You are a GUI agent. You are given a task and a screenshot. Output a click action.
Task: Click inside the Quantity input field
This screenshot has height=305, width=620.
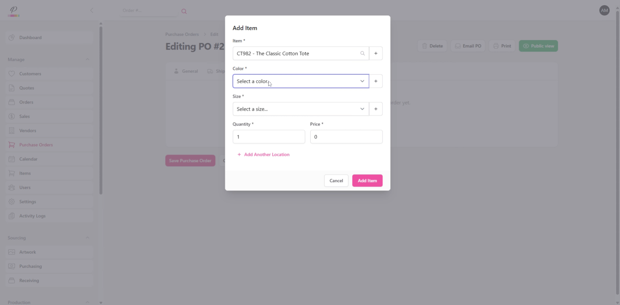tap(269, 136)
